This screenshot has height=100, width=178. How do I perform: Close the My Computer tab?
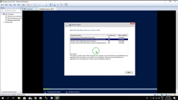[36, 9]
